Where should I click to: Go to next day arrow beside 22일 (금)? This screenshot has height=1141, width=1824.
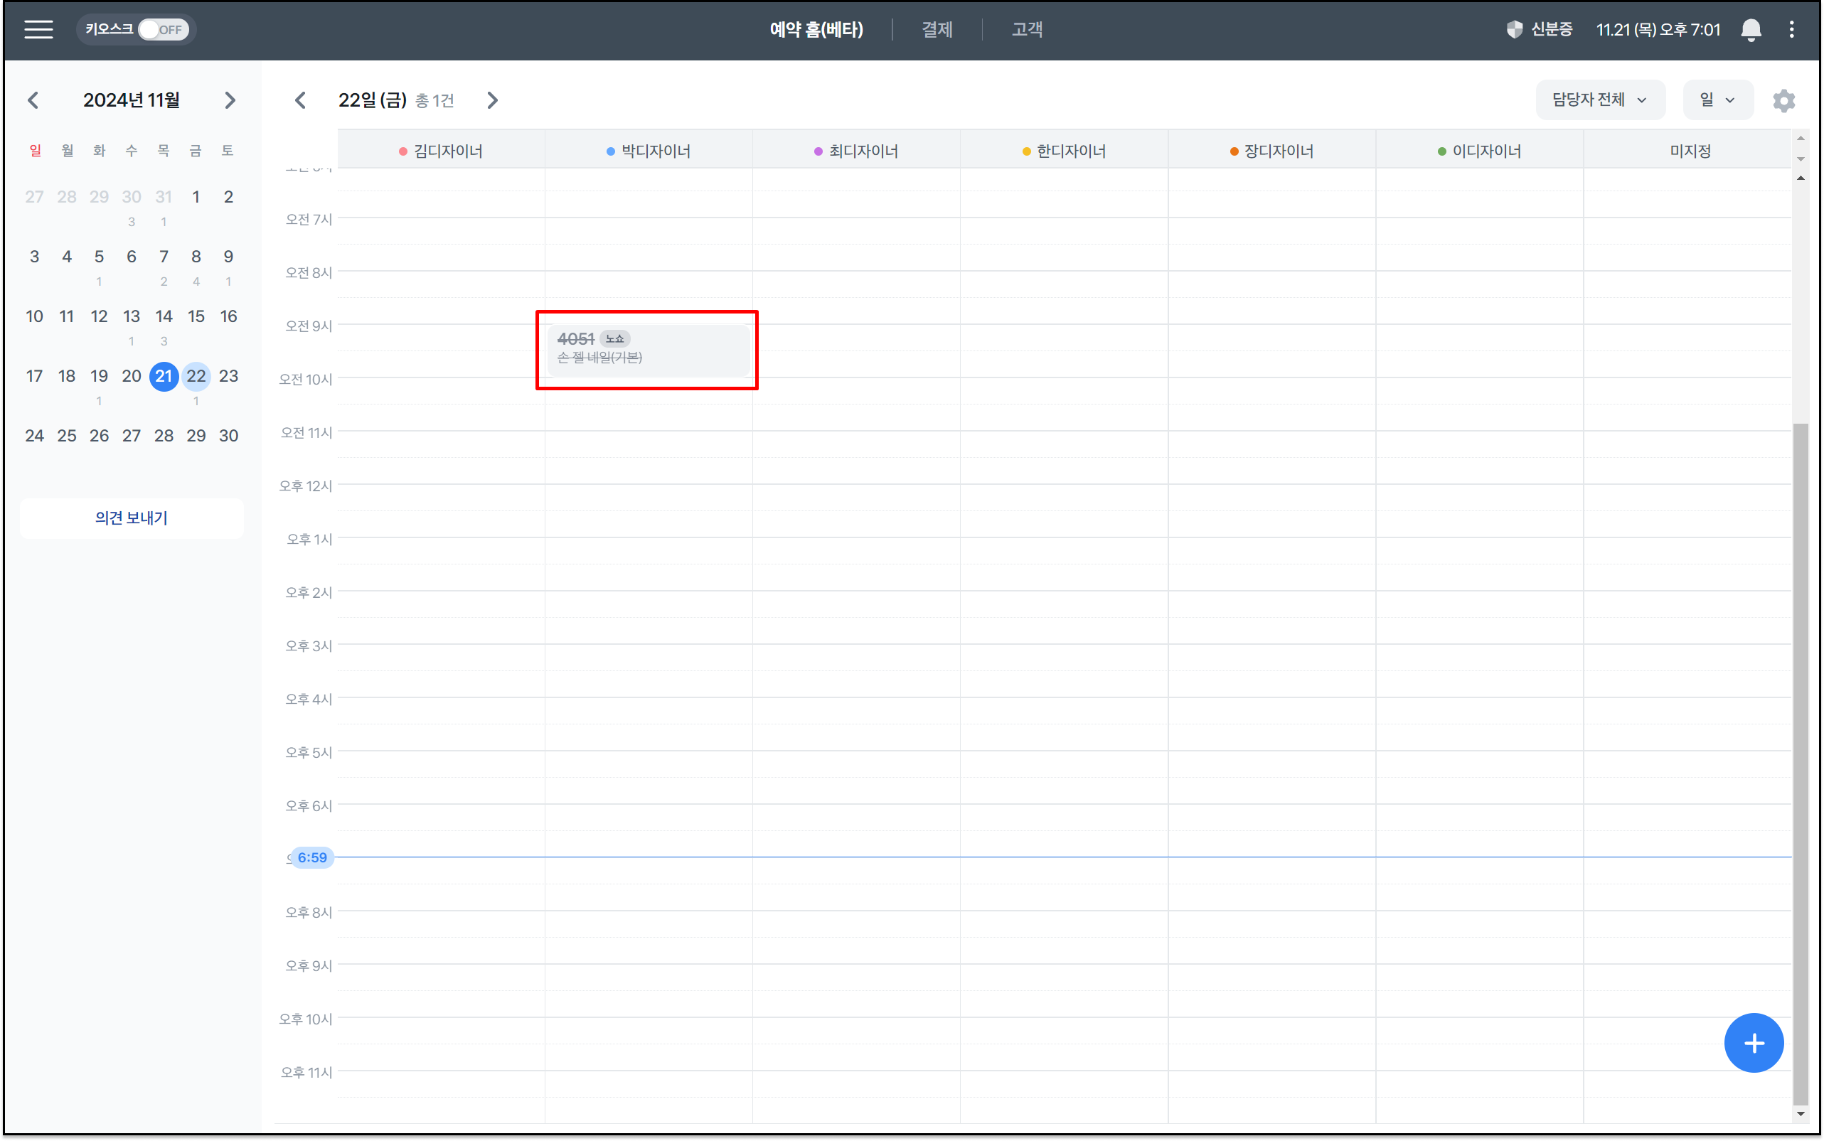[x=492, y=100]
